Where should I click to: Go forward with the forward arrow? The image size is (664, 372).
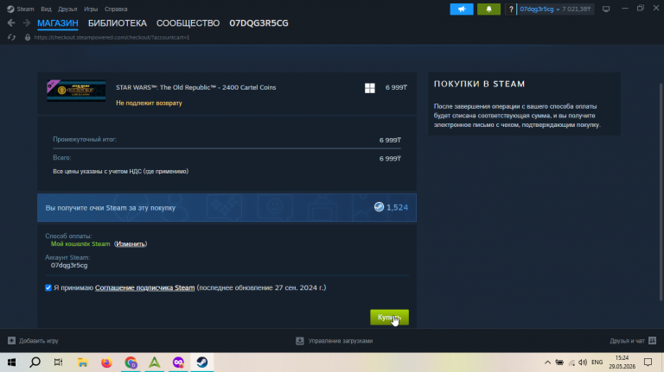[x=26, y=22]
